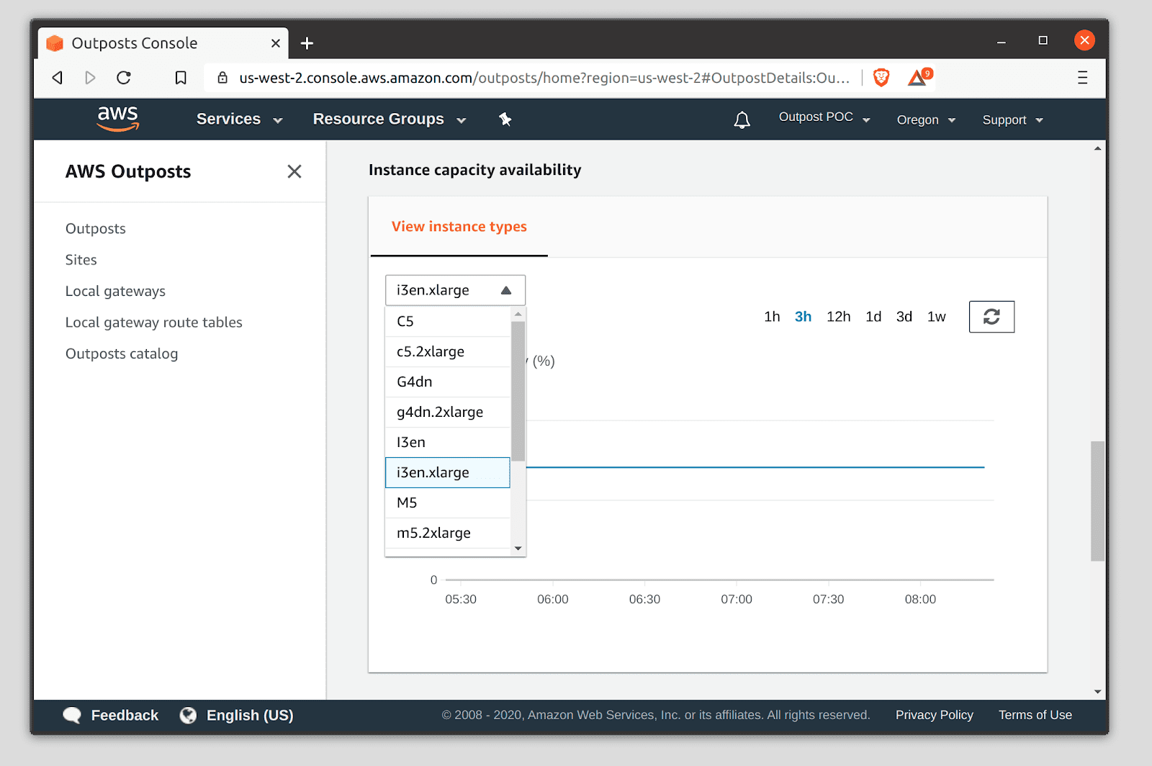Choose m5.2xlarge from the list
The height and width of the screenshot is (766, 1152).
pyautogui.click(x=448, y=533)
